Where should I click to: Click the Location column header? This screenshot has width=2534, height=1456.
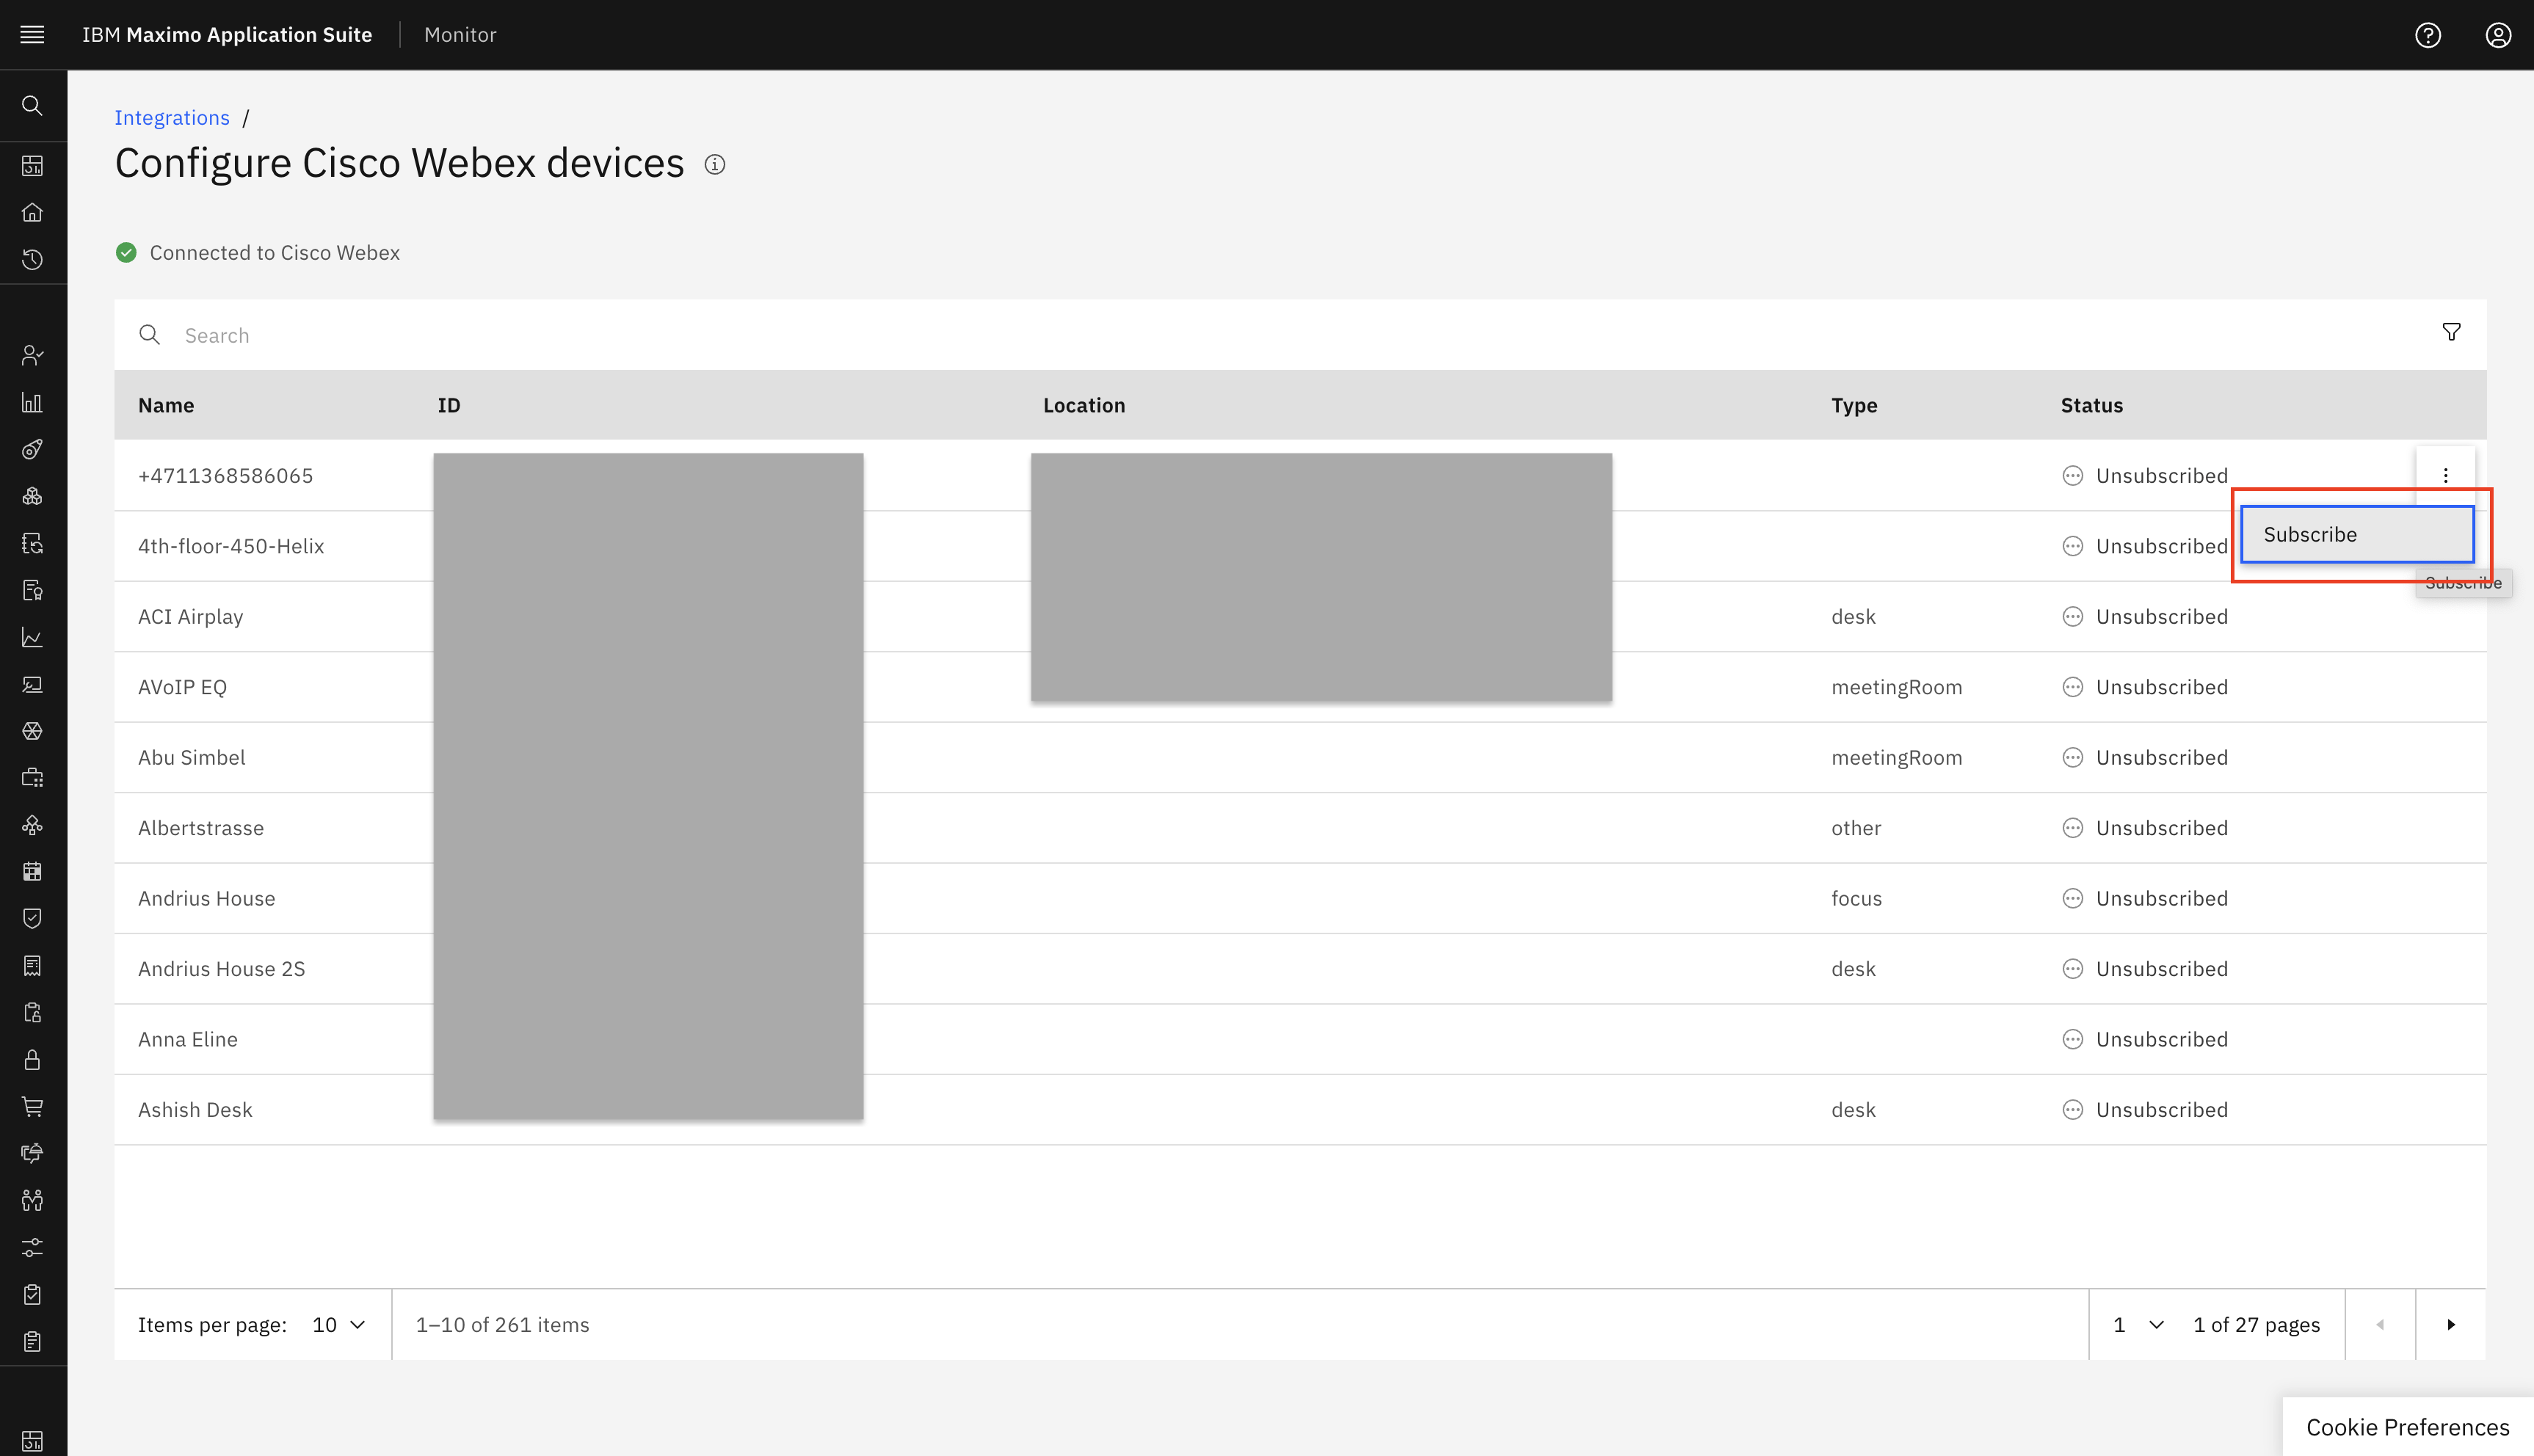click(x=1084, y=405)
